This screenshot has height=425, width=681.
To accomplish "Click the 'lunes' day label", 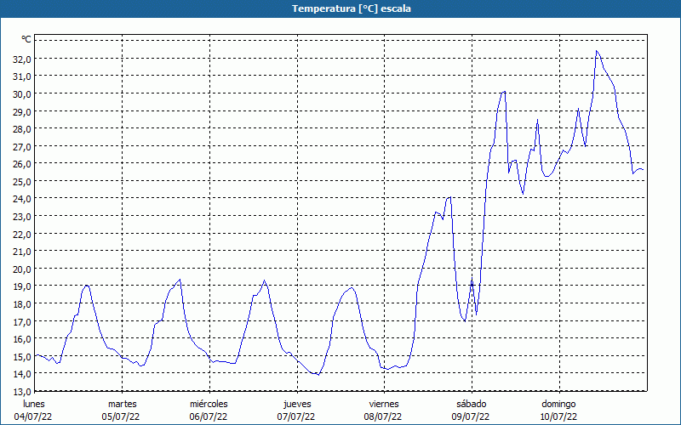I will click(x=34, y=404).
